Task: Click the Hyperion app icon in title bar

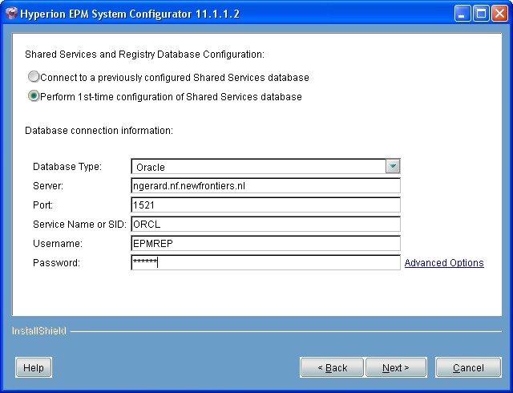Action: [x=10, y=13]
